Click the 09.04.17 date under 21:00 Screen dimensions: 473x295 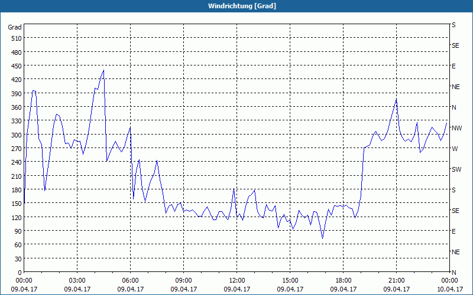coord(396,289)
